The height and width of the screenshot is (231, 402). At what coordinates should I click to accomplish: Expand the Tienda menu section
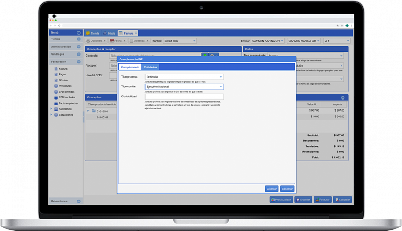(x=79, y=39)
